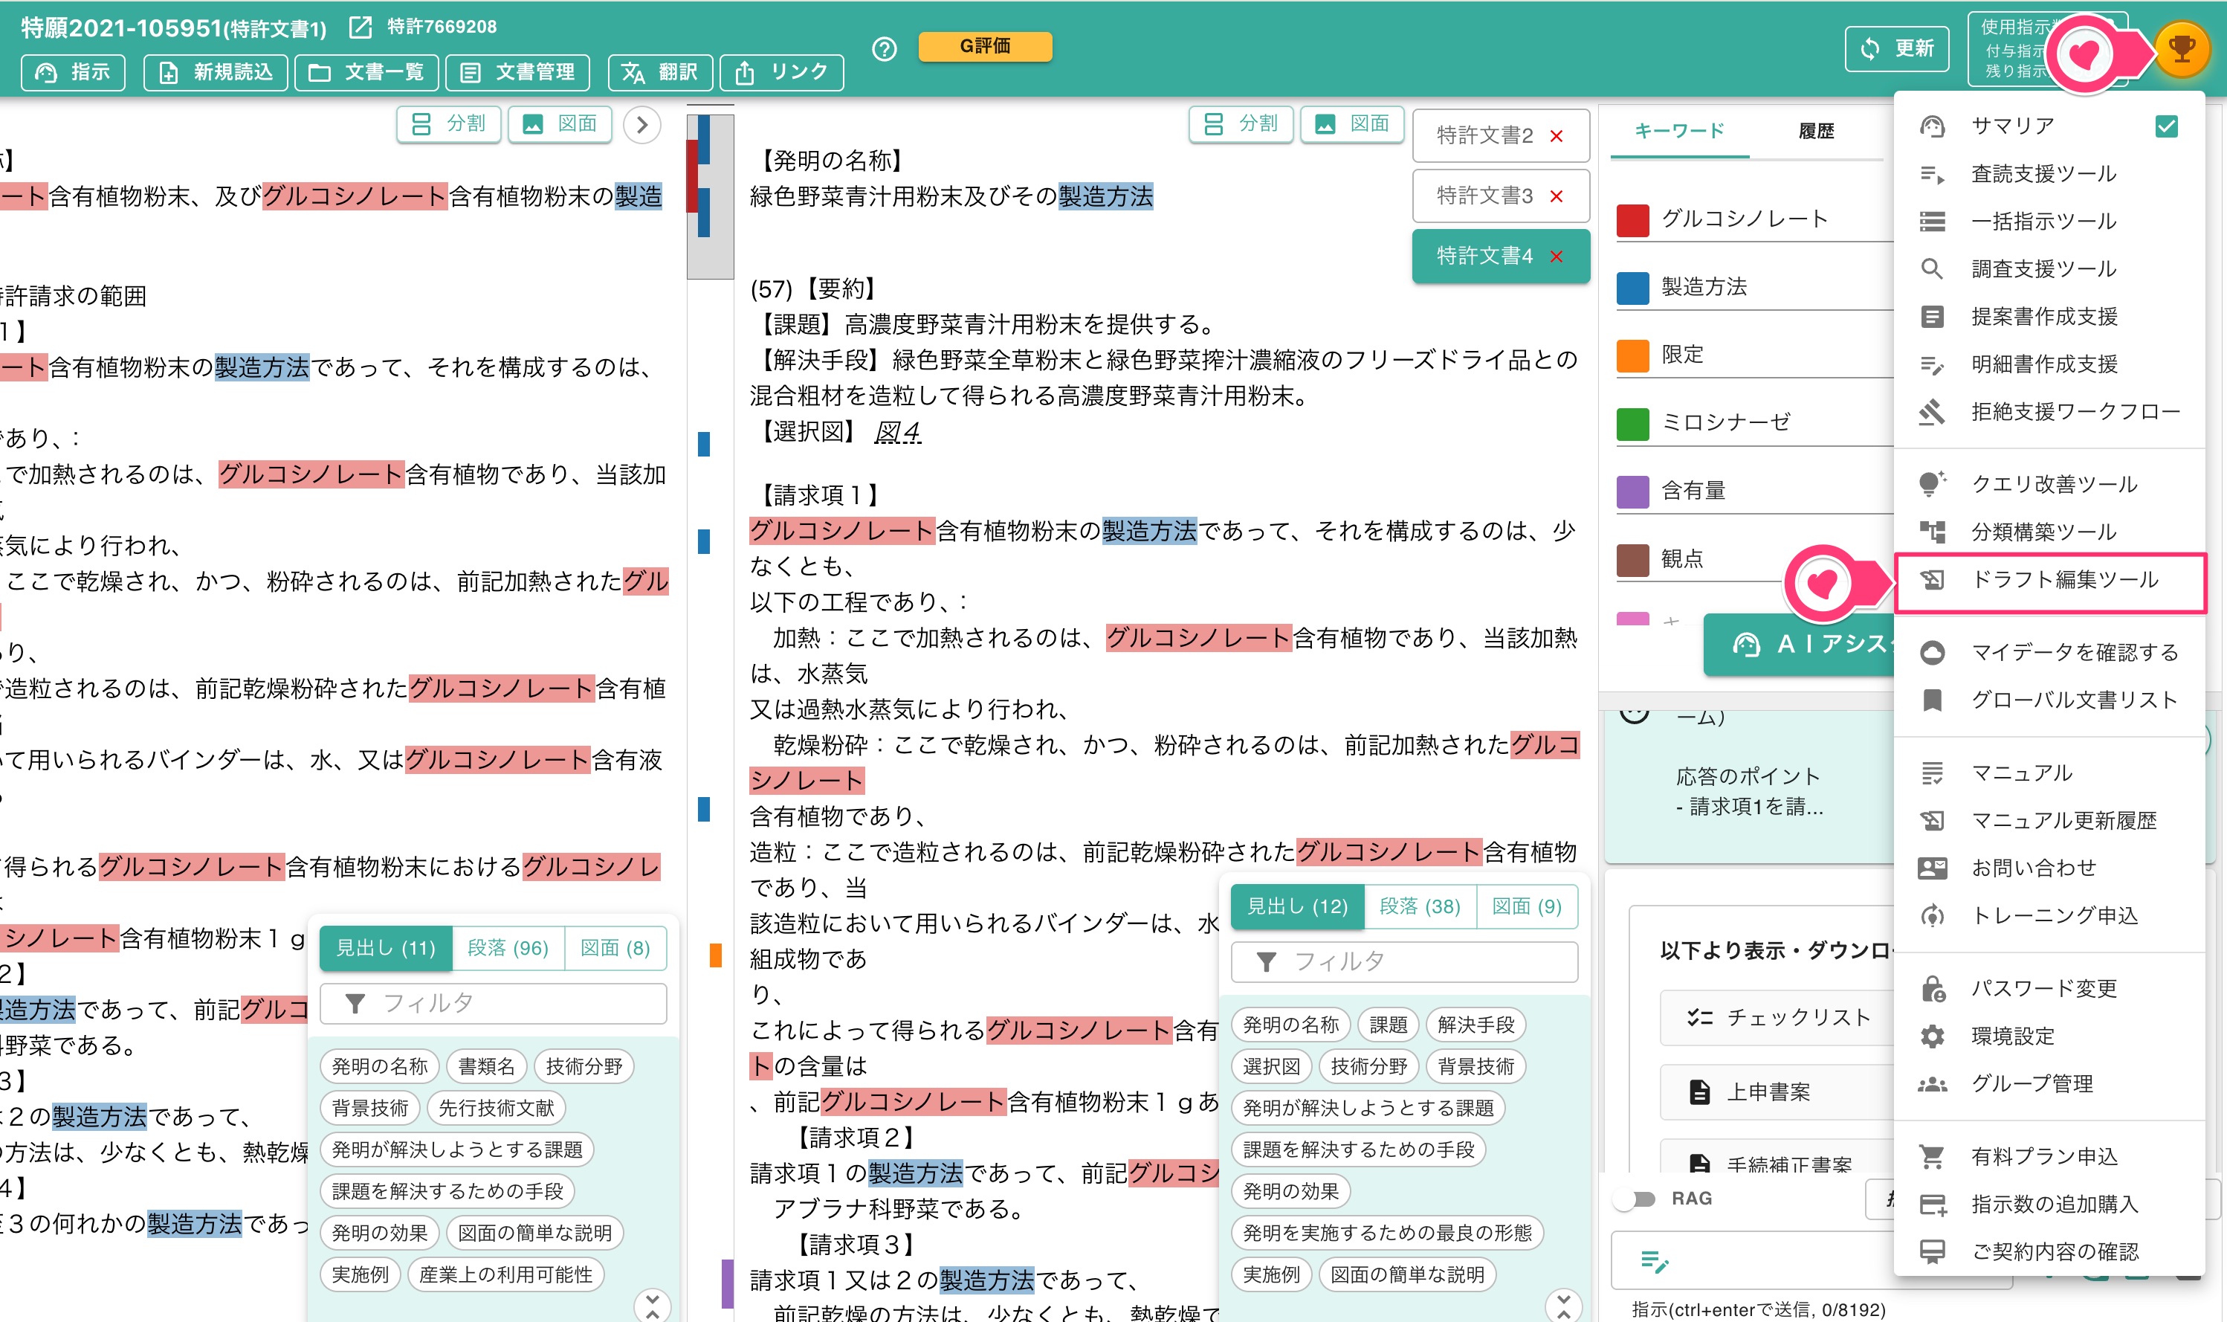Open 明細書作成支援 from the menu
Viewport: 2227px width, 1322px height.
[x=2049, y=364]
